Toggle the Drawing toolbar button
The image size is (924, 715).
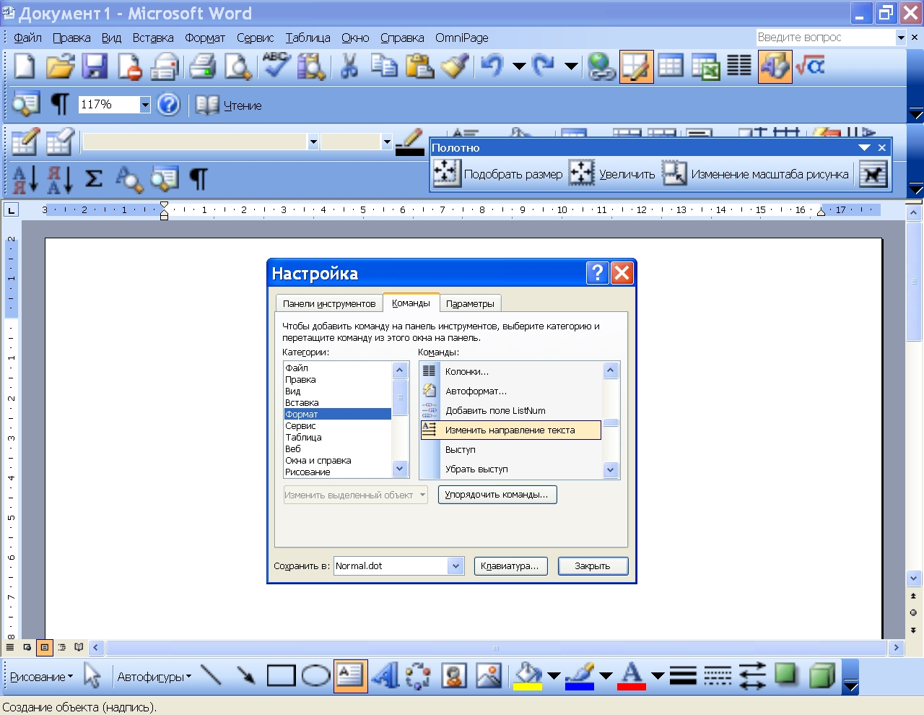click(x=775, y=67)
